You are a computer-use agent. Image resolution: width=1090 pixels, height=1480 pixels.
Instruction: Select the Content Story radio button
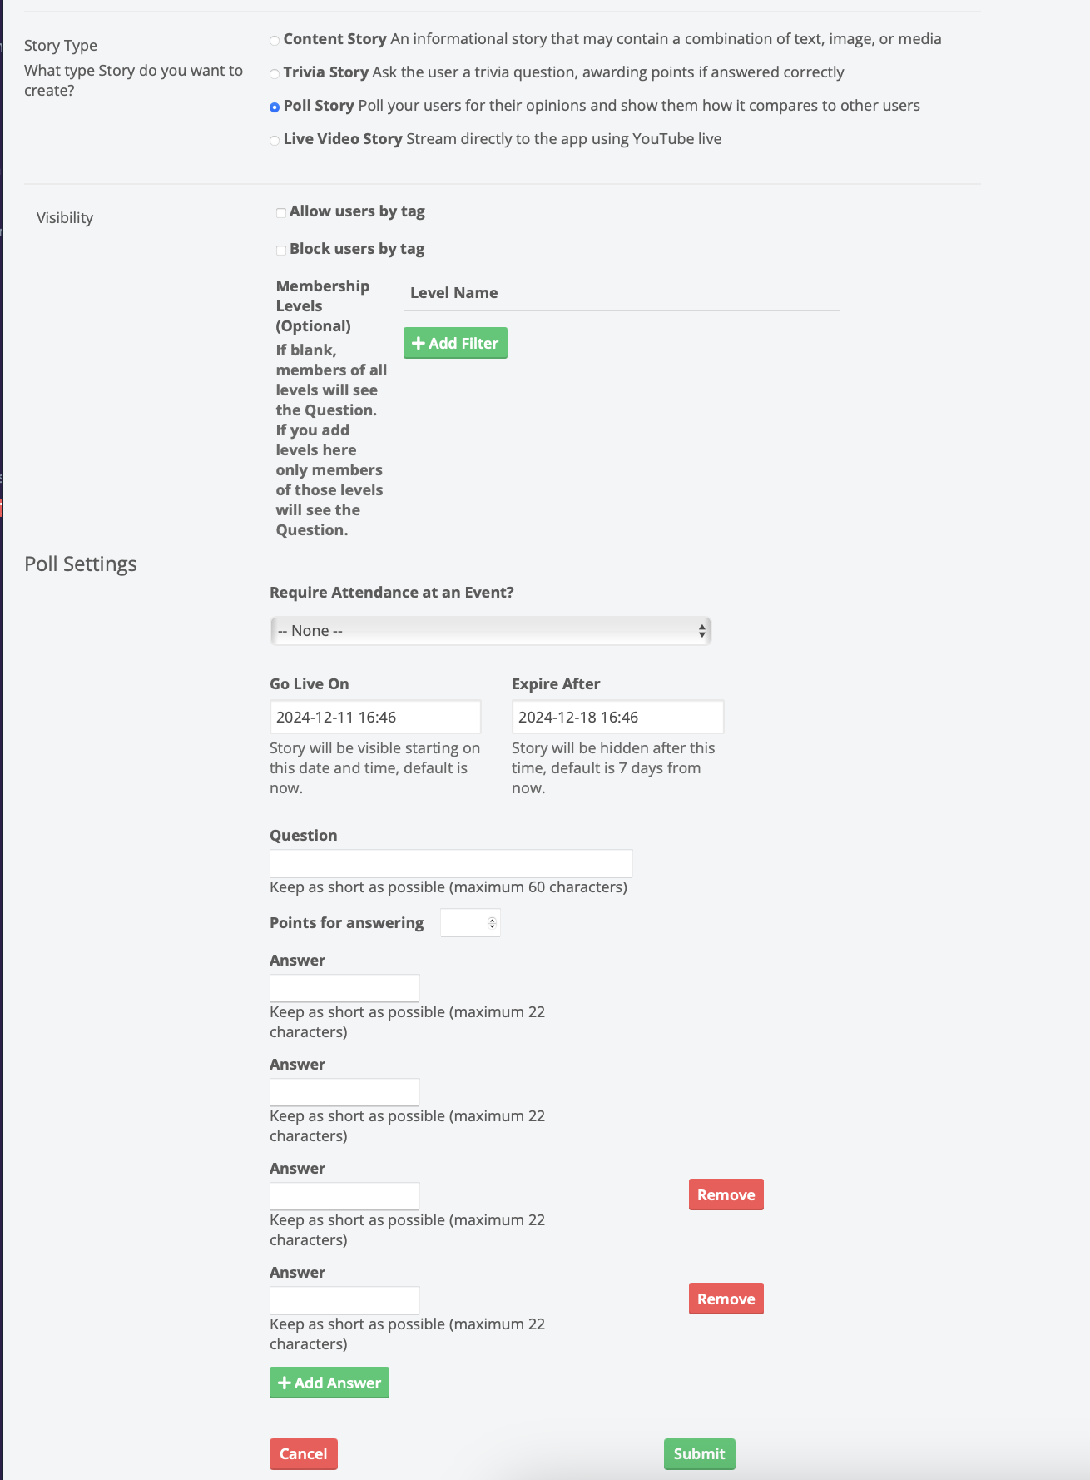[x=275, y=41]
